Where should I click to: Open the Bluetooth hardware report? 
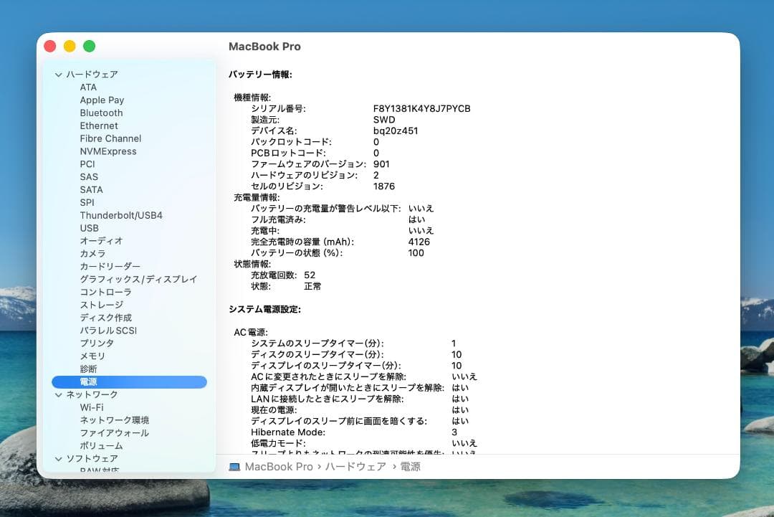(101, 113)
